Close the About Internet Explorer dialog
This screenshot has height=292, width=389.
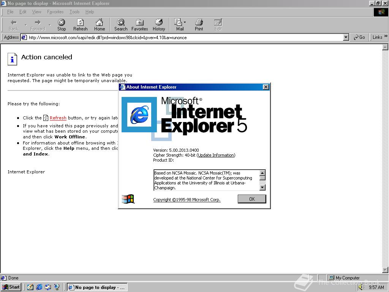pos(266,87)
